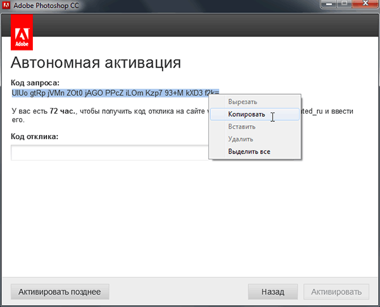The image size is (380, 307).
Task: Close the Adobe Photoshop CC window
Action: pos(365,4)
